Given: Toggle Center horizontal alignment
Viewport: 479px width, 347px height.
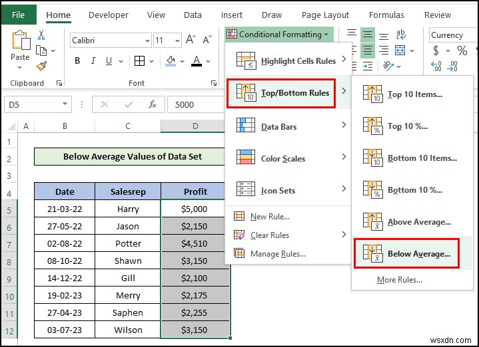Looking at the screenshot, I should [x=368, y=50].
